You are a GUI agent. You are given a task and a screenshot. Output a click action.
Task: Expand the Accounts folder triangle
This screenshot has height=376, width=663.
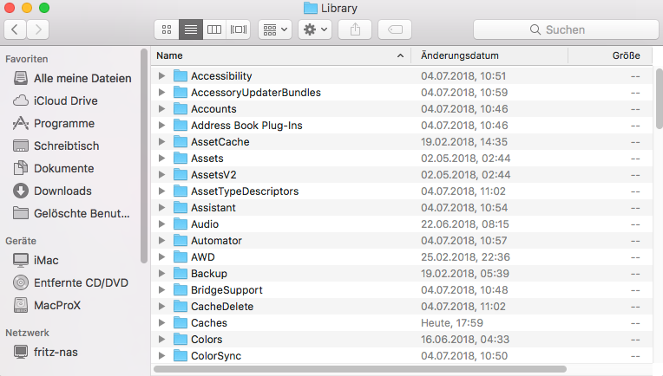(161, 109)
